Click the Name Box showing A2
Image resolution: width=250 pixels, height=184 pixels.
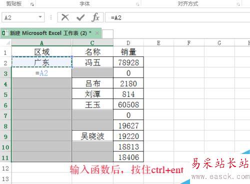[23, 17]
